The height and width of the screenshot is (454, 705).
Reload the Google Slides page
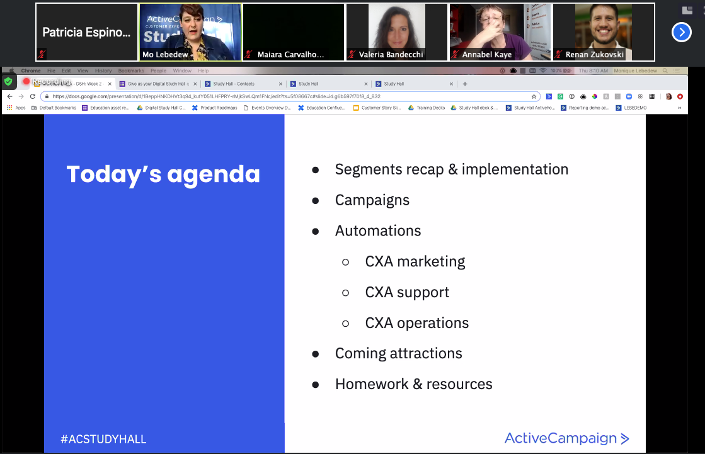32,96
